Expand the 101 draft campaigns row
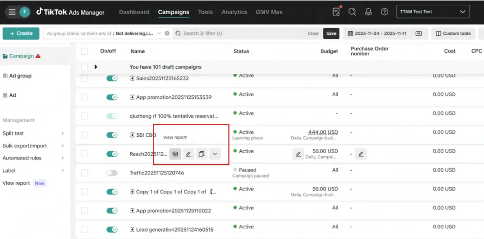Viewport: 484px width, 239px height. 96,67
